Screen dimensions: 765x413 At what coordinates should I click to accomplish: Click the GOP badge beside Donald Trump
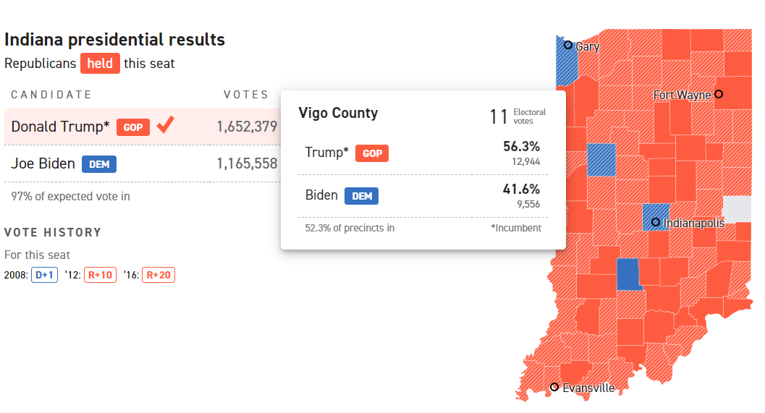[133, 127]
